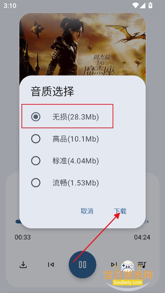Screen dimensions: 165x293
Task: Check the battery status icon
Action: coord(151,5)
